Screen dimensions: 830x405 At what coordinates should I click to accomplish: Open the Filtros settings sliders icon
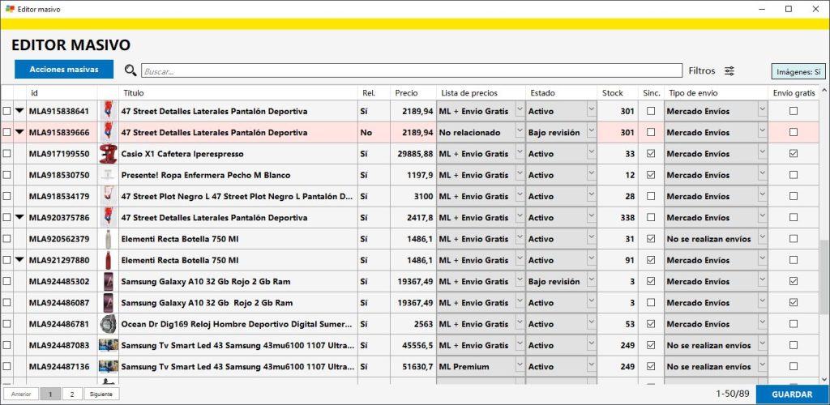[x=729, y=70]
